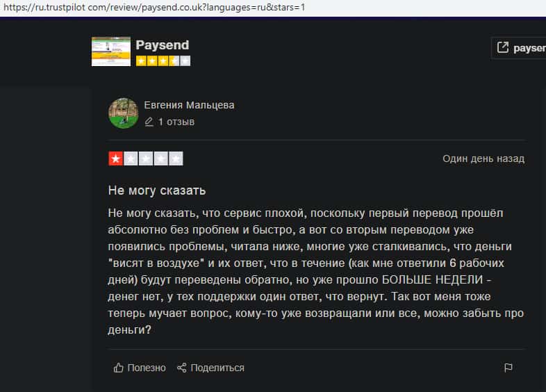The width and height of the screenshot is (546, 392).
Task: Open the Paysend company logo thumbnail
Action: 111,51
